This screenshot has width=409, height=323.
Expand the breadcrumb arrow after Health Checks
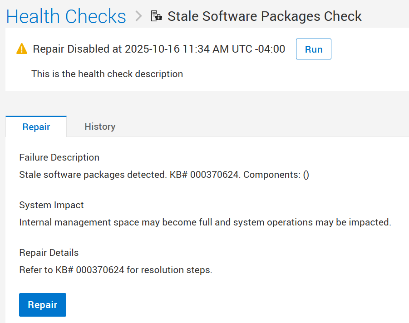point(138,15)
